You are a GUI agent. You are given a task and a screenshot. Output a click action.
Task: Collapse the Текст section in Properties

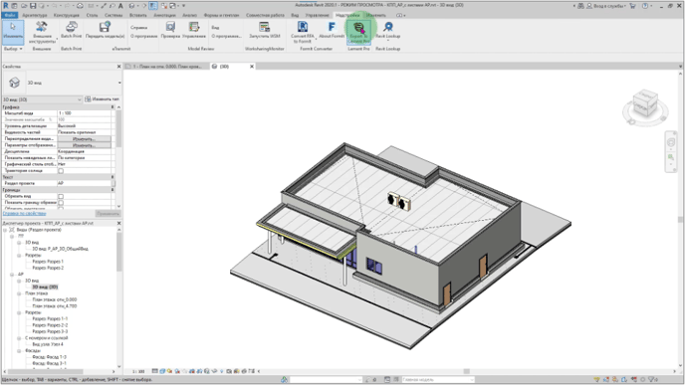pos(113,177)
